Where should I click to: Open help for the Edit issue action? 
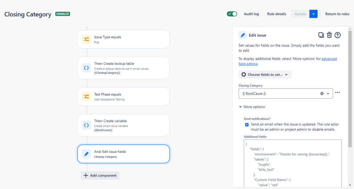[x=337, y=35]
